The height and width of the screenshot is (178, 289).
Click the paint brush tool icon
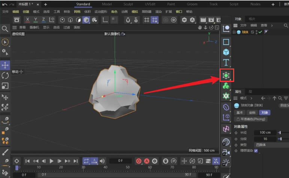click(x=5, y=152)
